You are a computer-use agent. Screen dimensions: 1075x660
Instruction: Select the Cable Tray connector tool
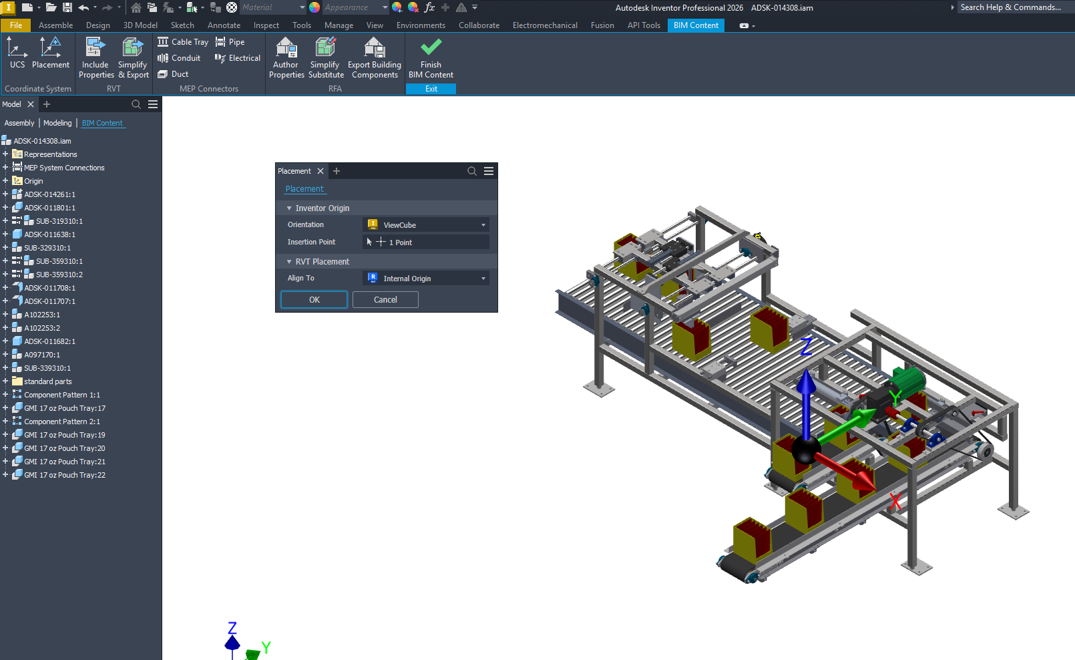(183, 41)
